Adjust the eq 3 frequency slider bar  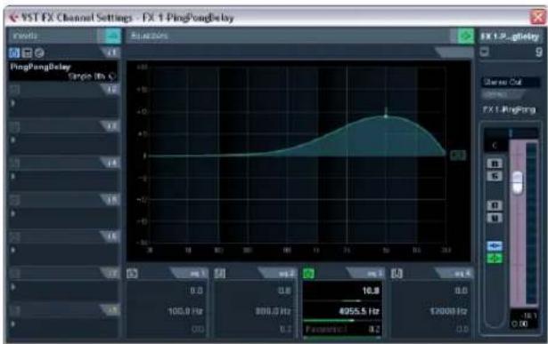coord(342,320)
